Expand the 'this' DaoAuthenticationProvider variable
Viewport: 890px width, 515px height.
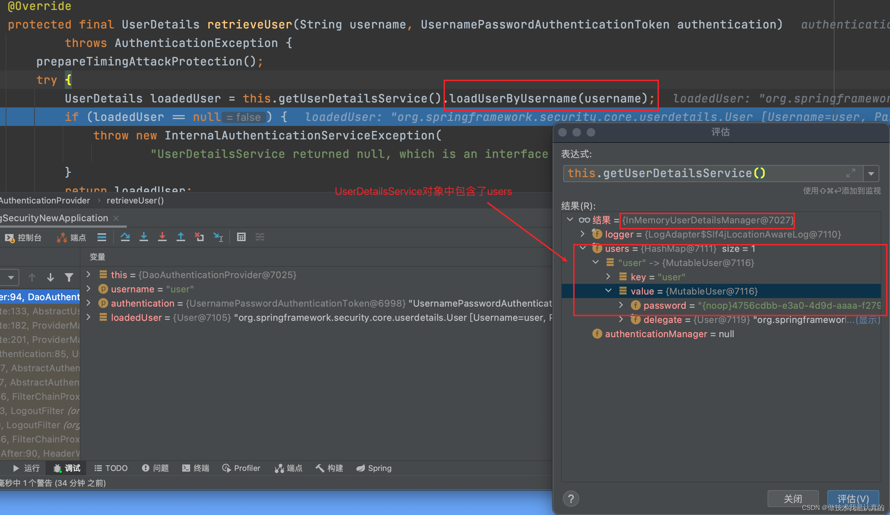pos(89,275)
